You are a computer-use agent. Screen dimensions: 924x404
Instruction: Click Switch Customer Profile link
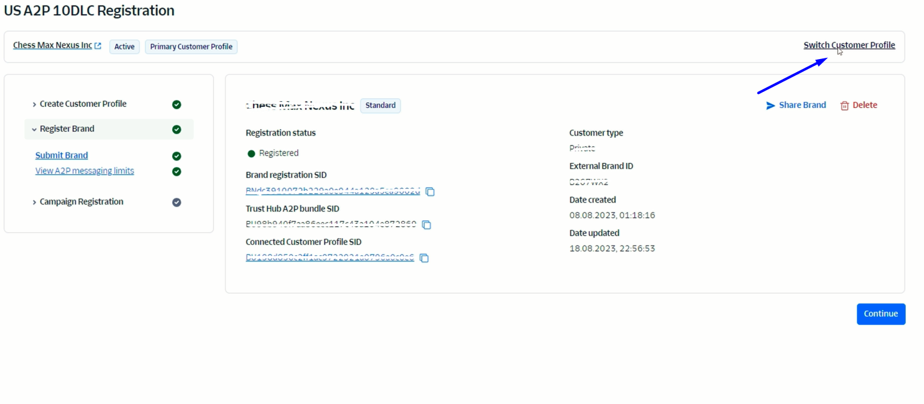point(849,45)
